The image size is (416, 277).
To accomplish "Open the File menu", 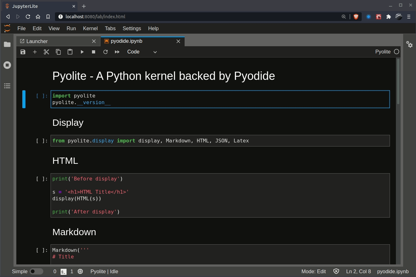I will 21,28.
